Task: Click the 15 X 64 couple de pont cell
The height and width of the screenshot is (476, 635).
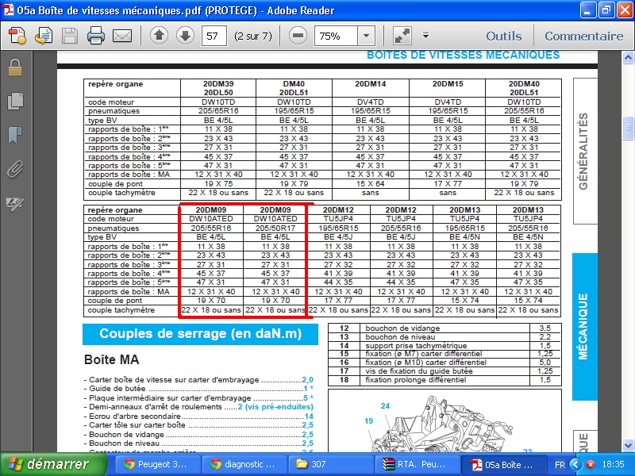Action: pos(370,184)
